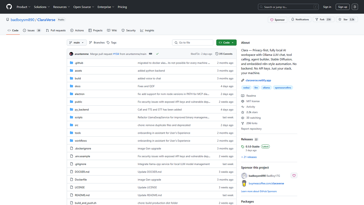Viewport: 364px width, 205px height.
Task: Switch to the Projects tab
Action: click(x=95, y=30)
